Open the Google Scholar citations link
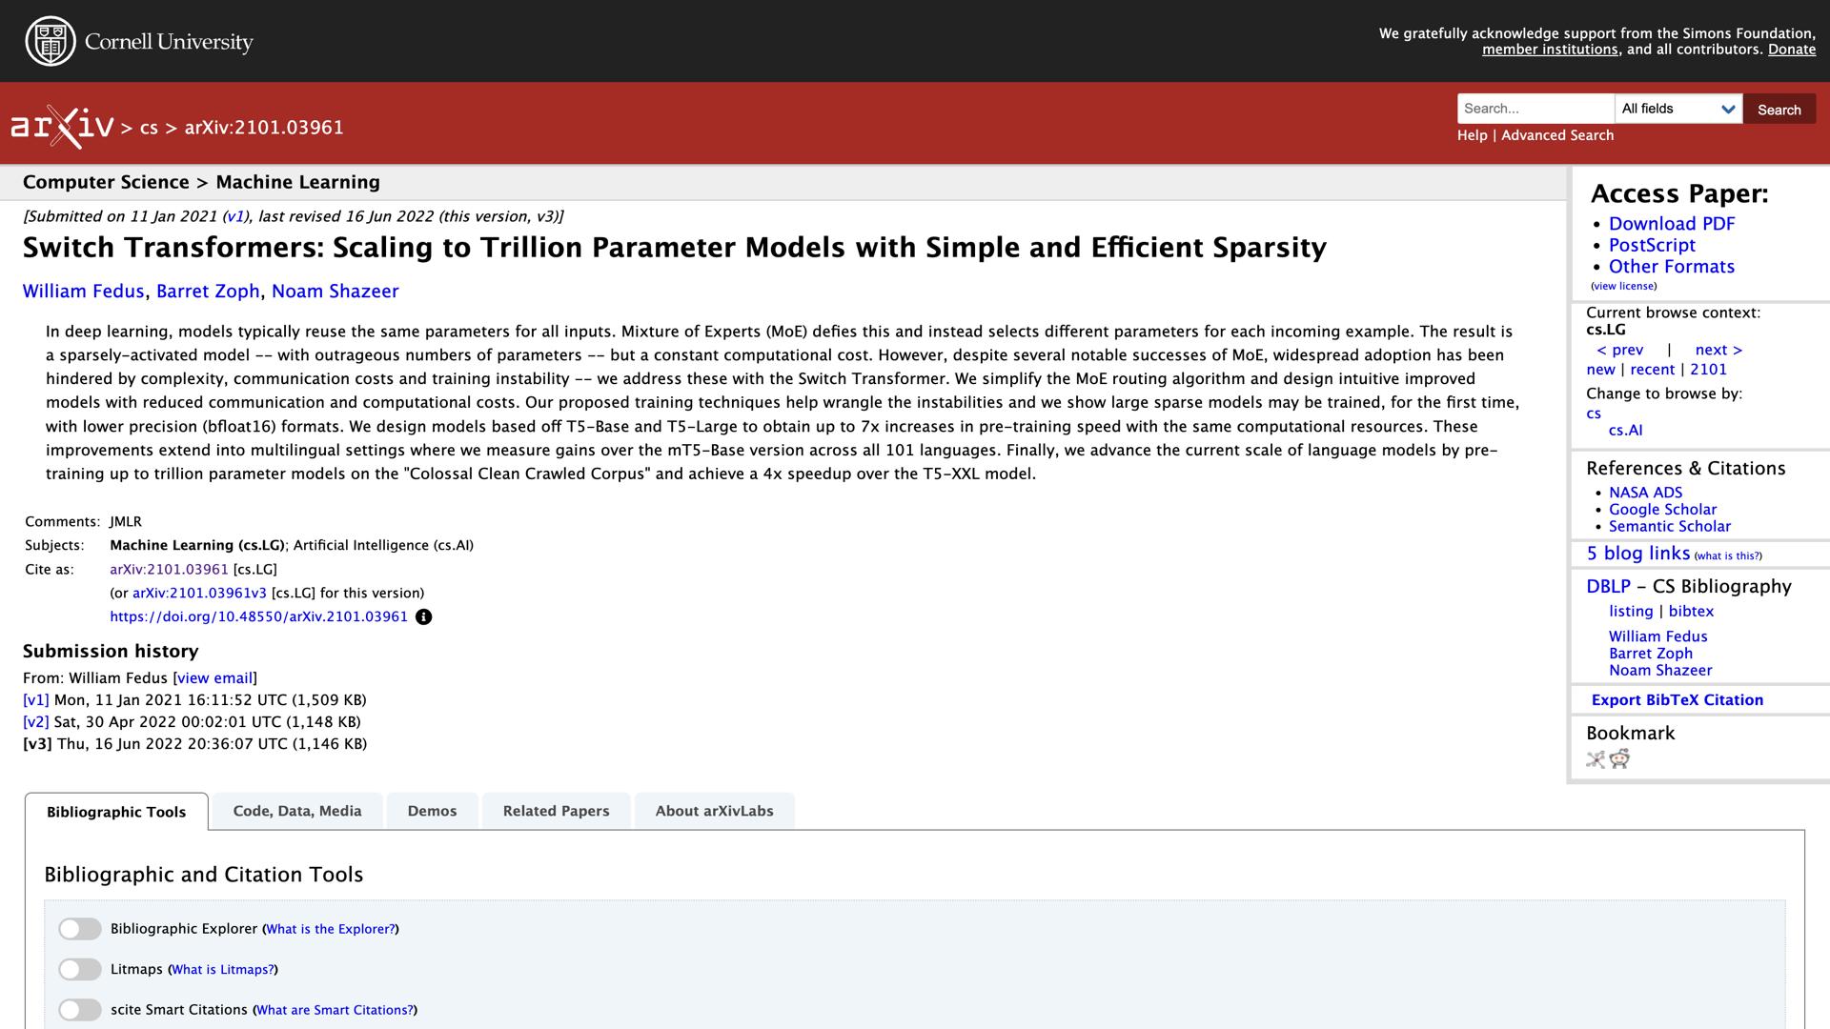The height and width of the screenshot is (1029, 1830). pos(1662,510)
